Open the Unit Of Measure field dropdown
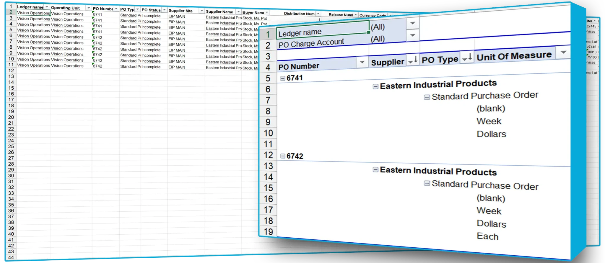The width and height of the screenshot is (605, 263). point(563,52)
